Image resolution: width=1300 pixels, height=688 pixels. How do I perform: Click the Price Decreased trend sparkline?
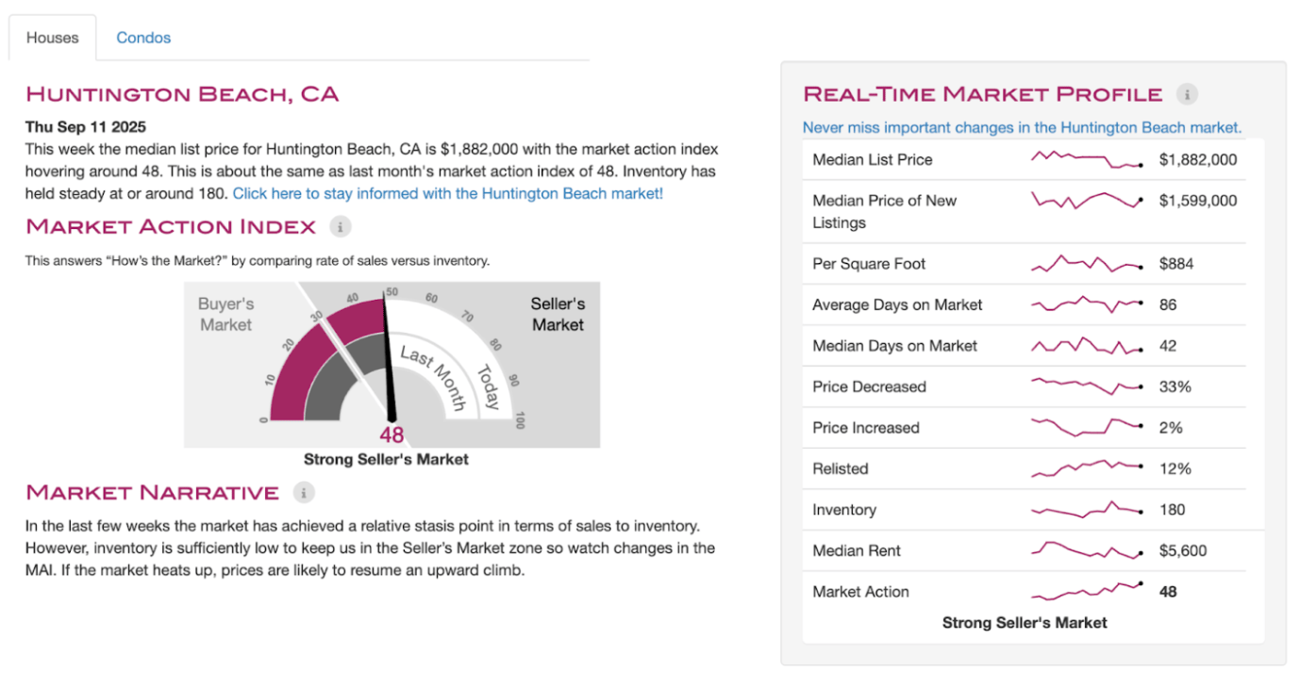[x=1087, y=386]
